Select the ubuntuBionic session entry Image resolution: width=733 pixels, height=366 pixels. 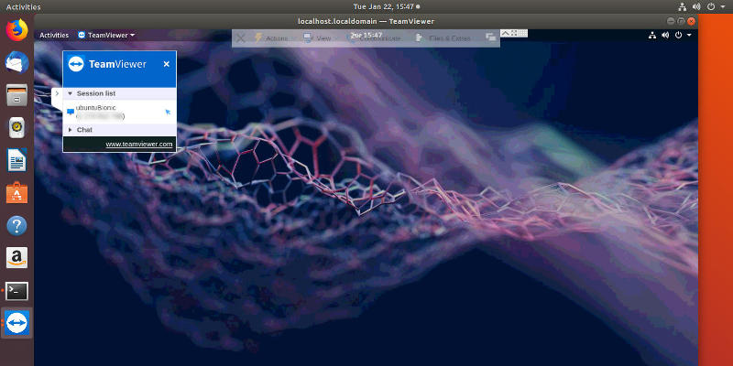(x=120, y=112)
